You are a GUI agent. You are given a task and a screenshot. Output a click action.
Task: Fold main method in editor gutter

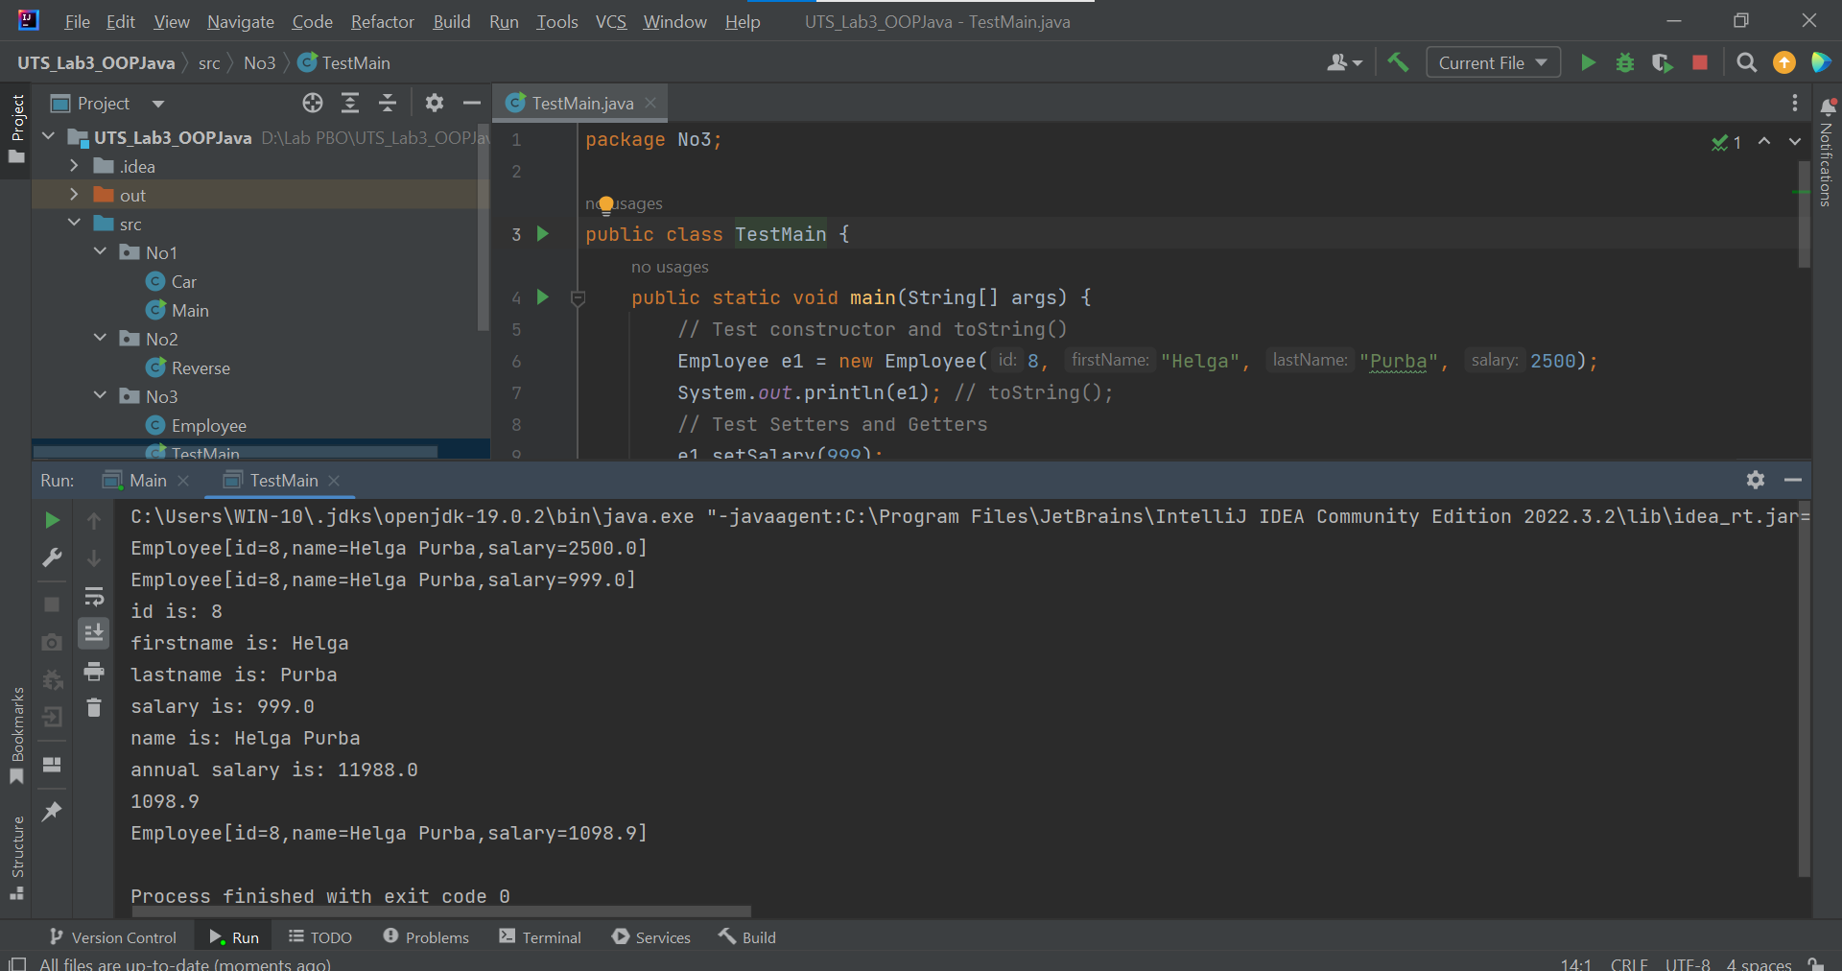coord(578,298)
